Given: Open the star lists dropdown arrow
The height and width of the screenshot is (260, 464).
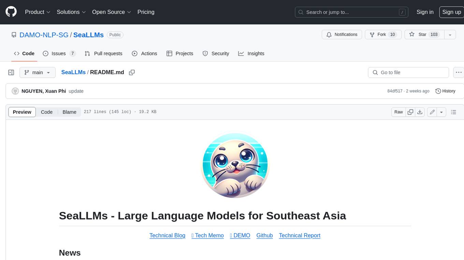Looking at the screenshot, I should [450, 35].
